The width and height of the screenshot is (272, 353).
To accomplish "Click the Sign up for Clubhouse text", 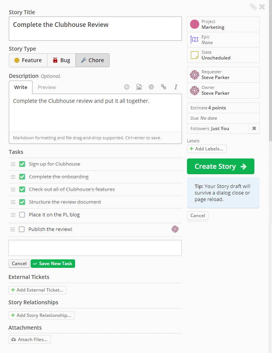I will coord(54,164).
